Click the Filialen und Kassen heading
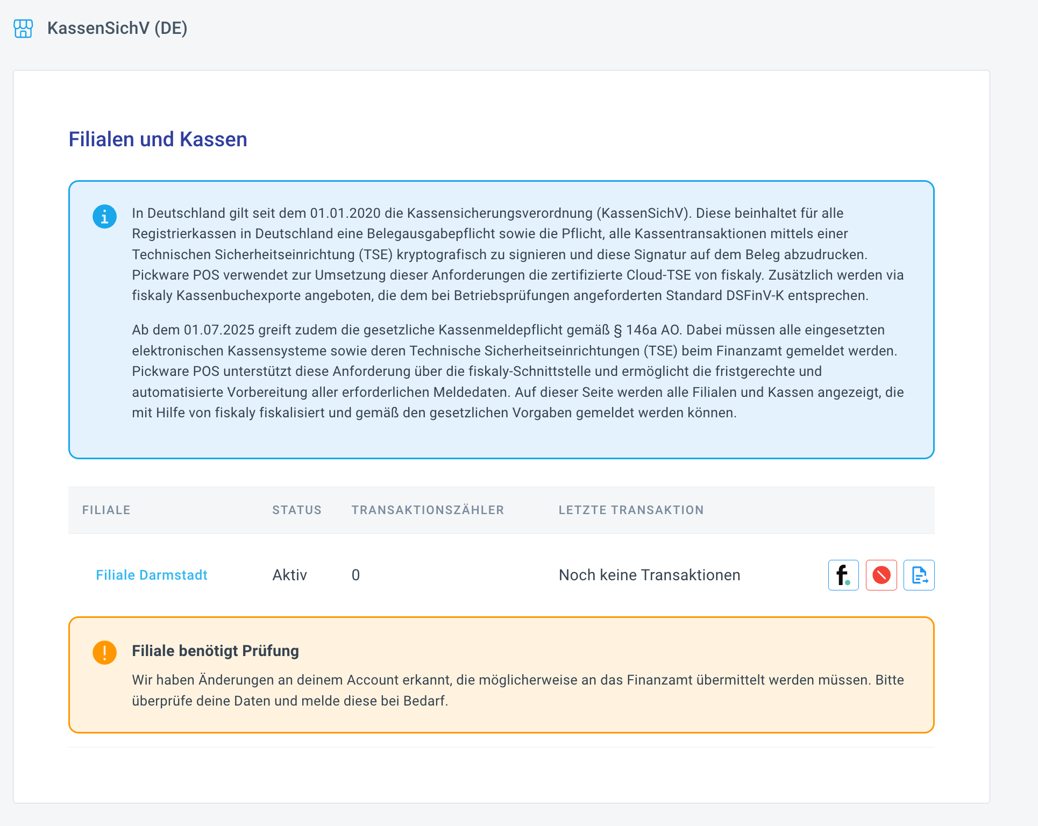 pos(158,139)
